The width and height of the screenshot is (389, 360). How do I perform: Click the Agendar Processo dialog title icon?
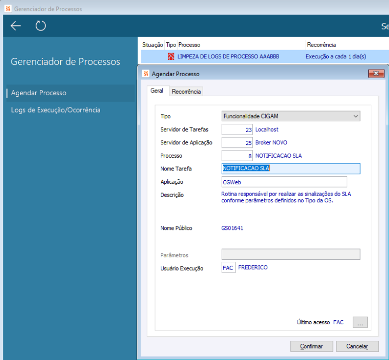click(146, 74)
